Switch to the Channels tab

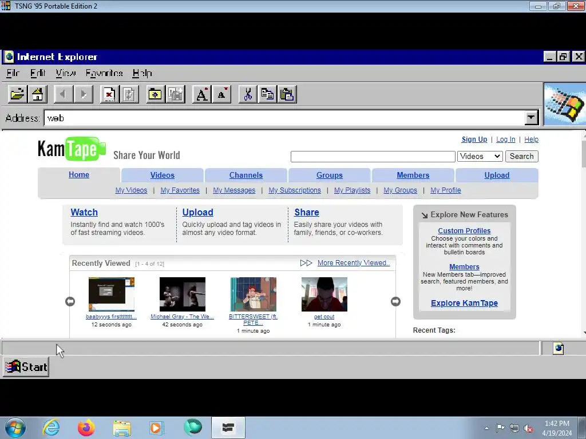(x=246, y=175)
